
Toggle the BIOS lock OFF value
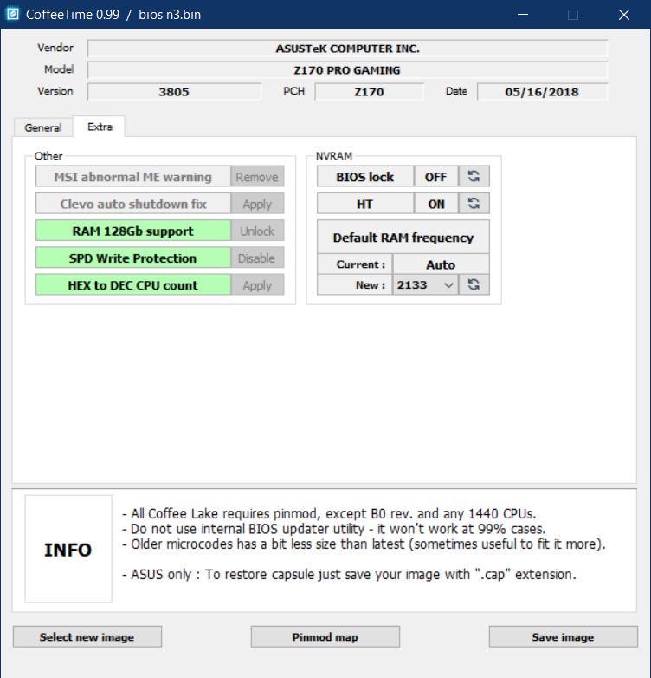(x=435, y=176)
